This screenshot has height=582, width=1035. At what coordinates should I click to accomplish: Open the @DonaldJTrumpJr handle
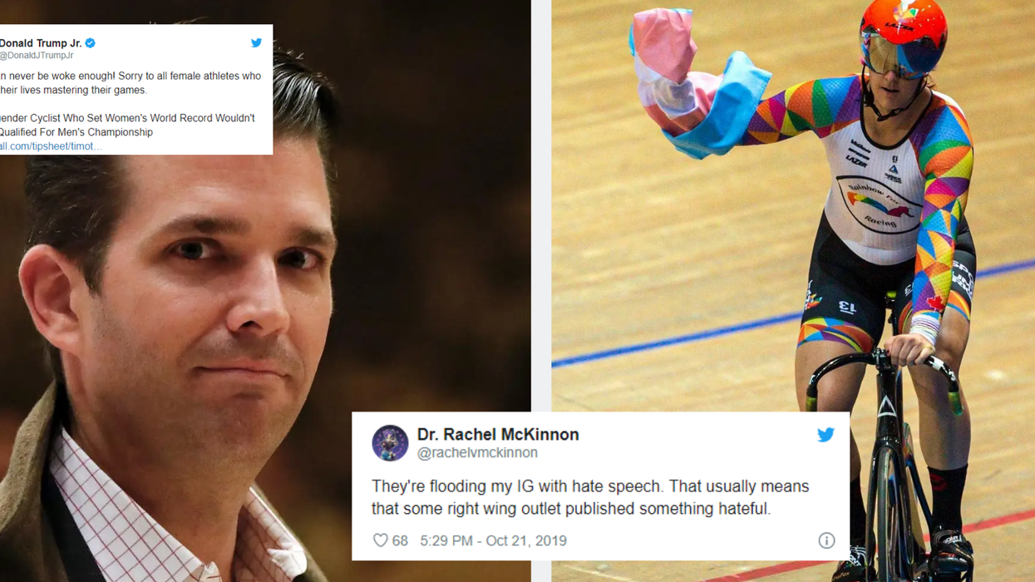point(37,56)
